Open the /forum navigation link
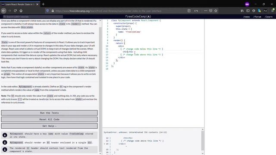 pyautogui.click(x=257, y=17)
